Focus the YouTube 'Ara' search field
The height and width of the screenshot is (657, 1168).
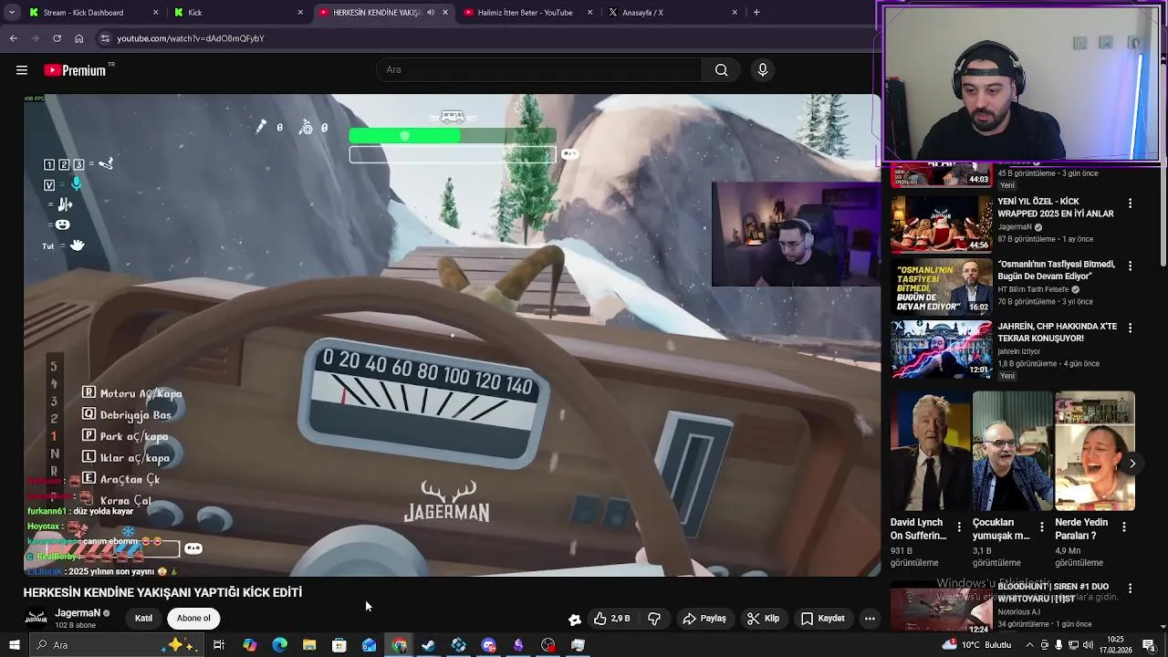point(539,70)
